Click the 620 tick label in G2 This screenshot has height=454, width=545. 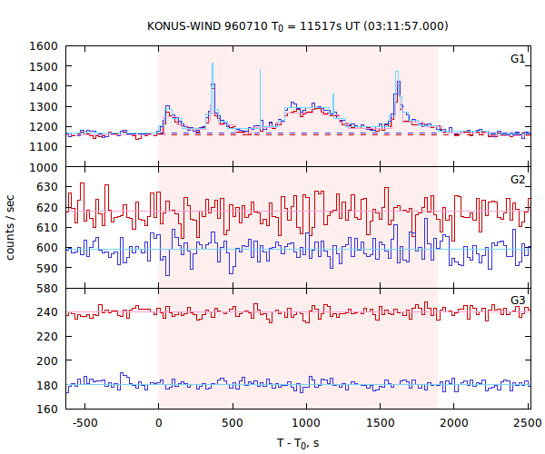coord(47,207)
